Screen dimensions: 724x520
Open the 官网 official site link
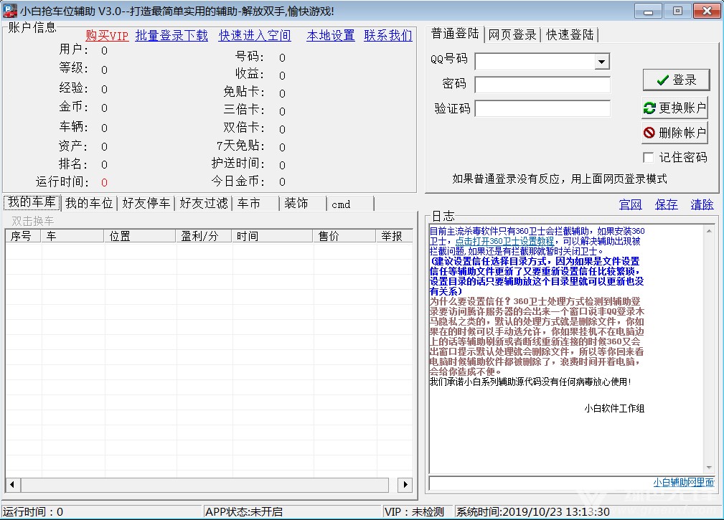[630, 204]
